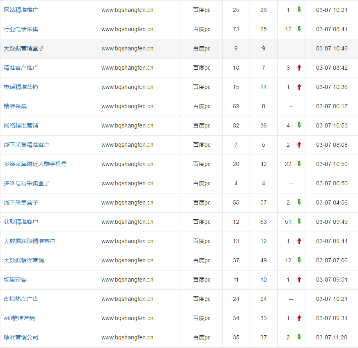The height and width of the screenshot is (348, 358).
Task: Select rank value 55 in 线下采集盒子 row
Action: pos(236,202)
